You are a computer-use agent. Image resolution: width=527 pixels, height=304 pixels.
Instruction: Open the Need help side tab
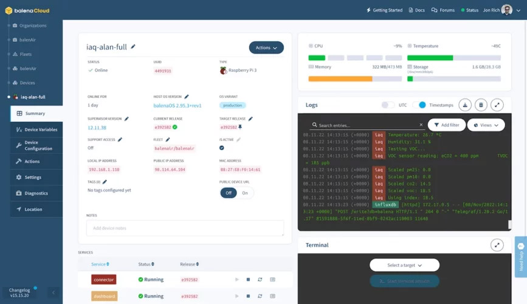tap(521, 257)
